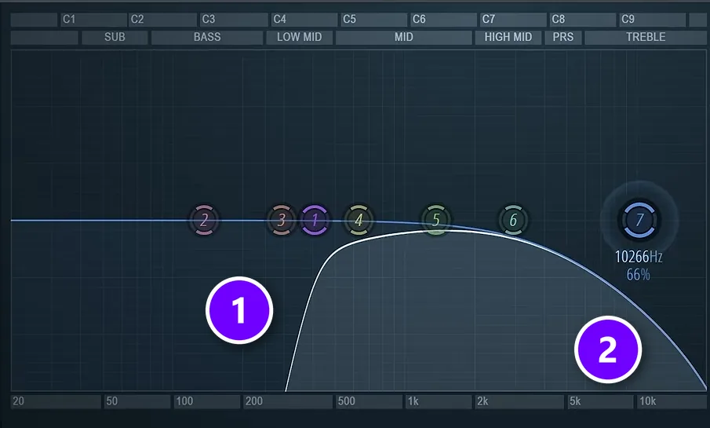Select EQ band 2 node
The height and width of the screenshot is (428, 710).
click(204, 220)
